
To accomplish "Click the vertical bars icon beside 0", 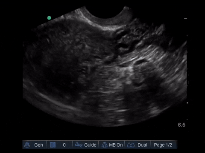I will [53, 145].
